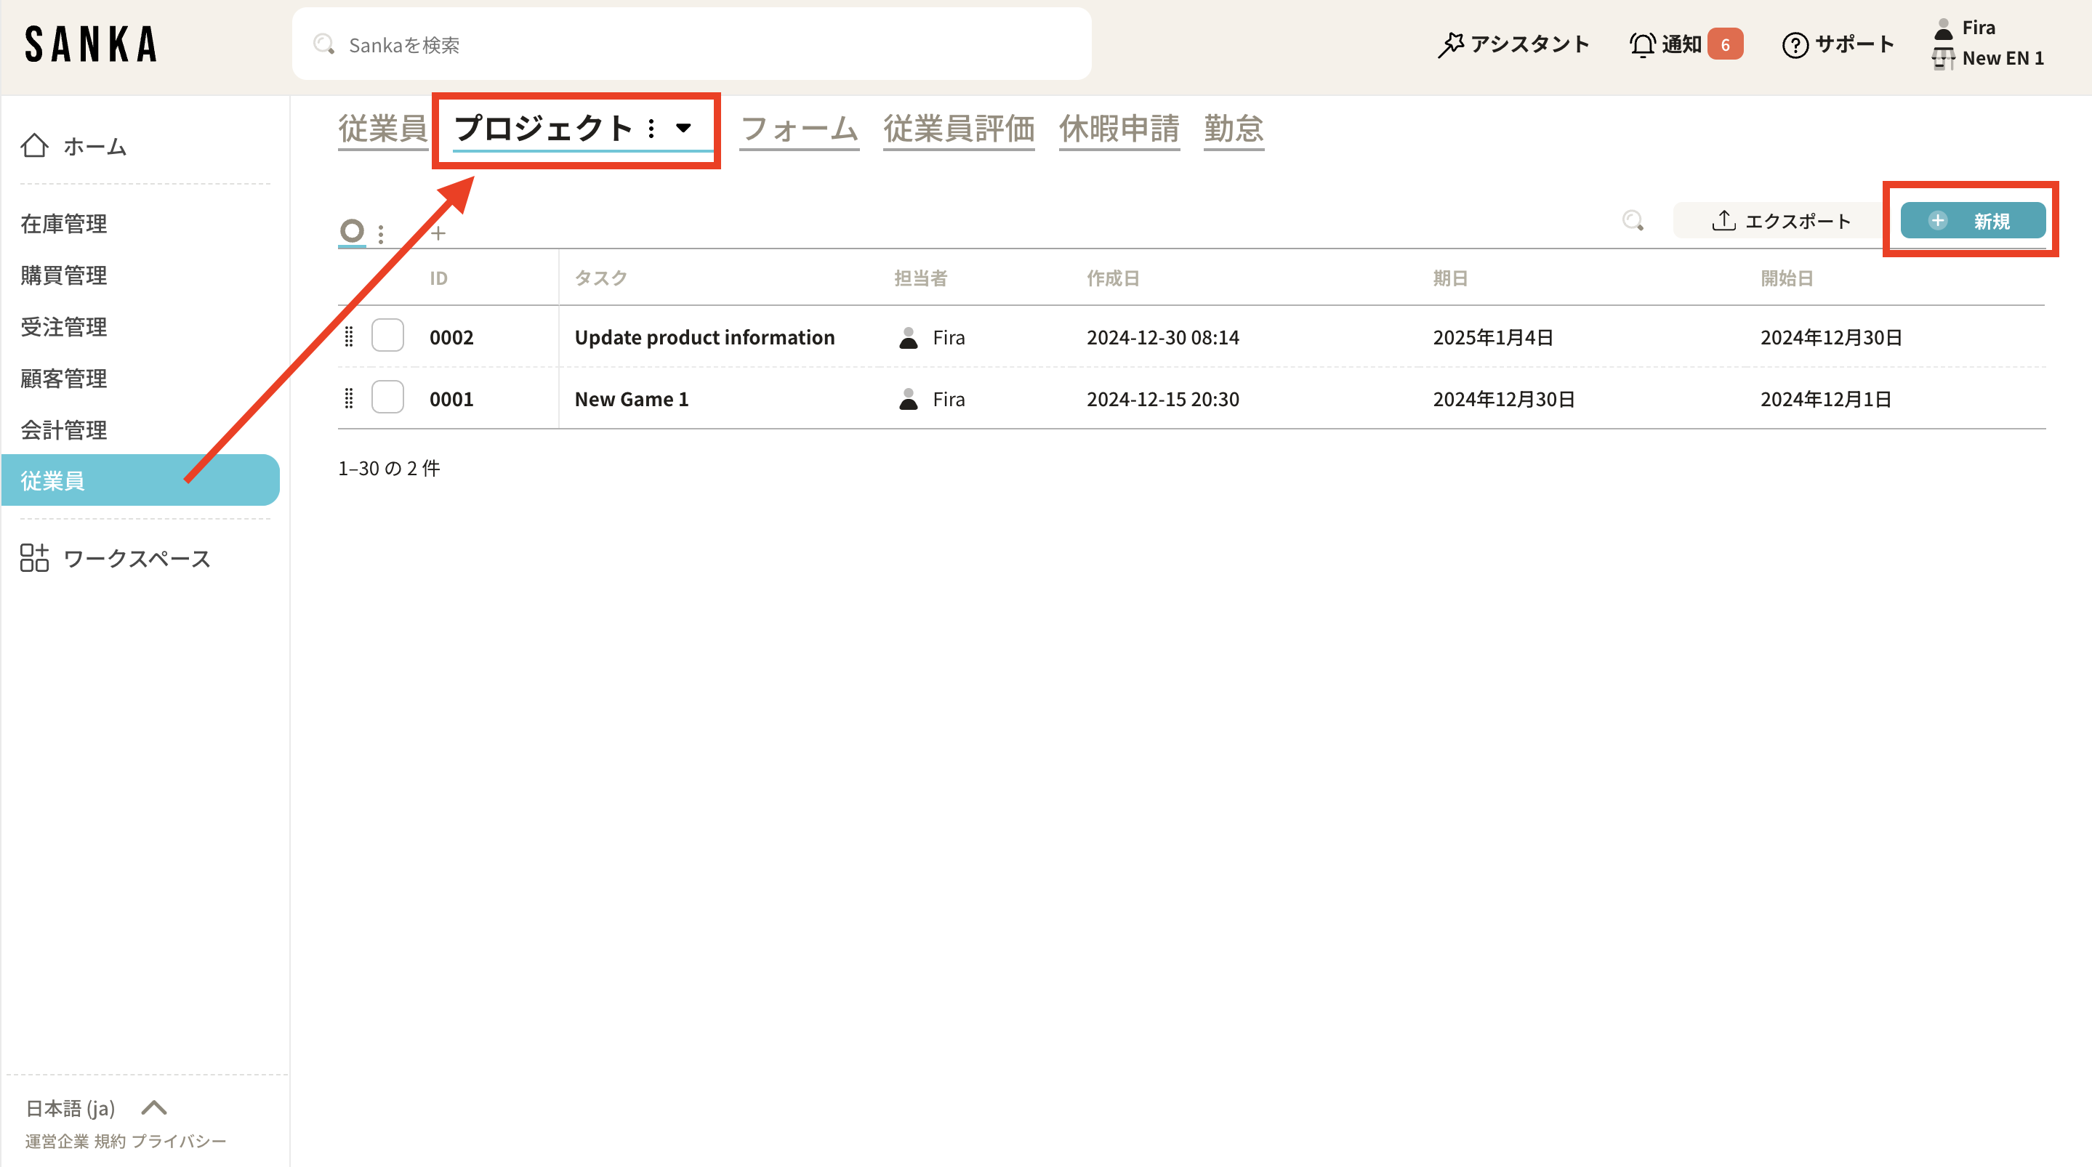Click the table search magnifier icon
The height and width of the screenshot is (1167, 2092).
(1633, 221)
